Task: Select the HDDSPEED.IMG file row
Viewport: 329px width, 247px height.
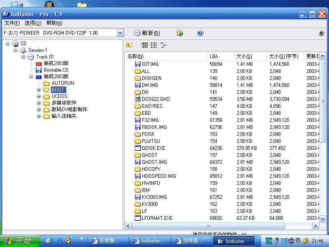Action: (x=222, y=176)
